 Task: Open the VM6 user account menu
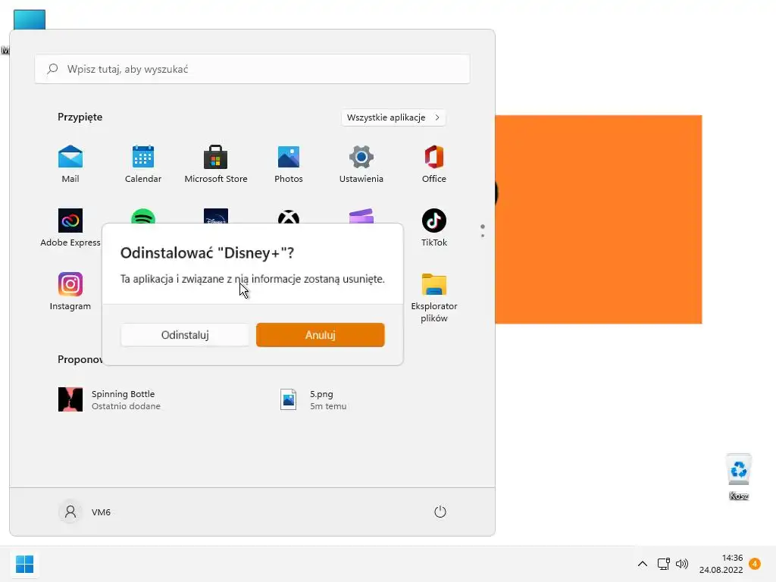coord(85,512)
